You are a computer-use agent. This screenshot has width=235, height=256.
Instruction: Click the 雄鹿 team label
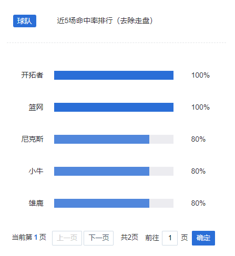click(36, 203)
